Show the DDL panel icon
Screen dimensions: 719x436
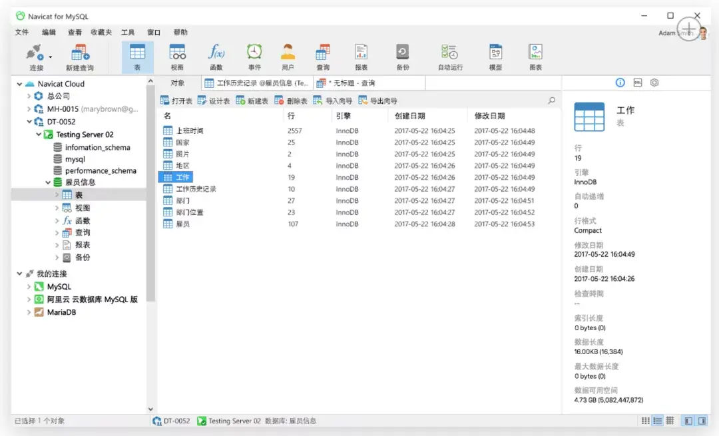coord(637,83)
